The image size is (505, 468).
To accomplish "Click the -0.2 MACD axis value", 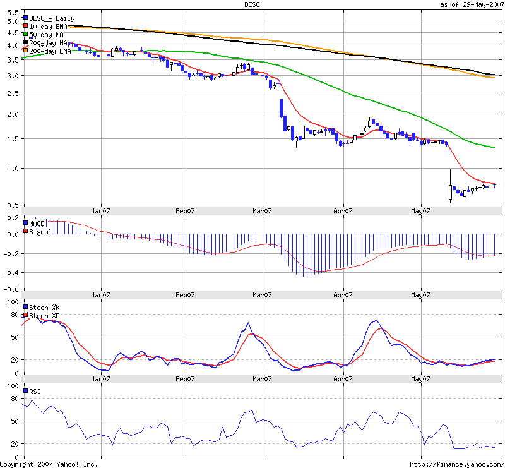I will coord(11,254).
